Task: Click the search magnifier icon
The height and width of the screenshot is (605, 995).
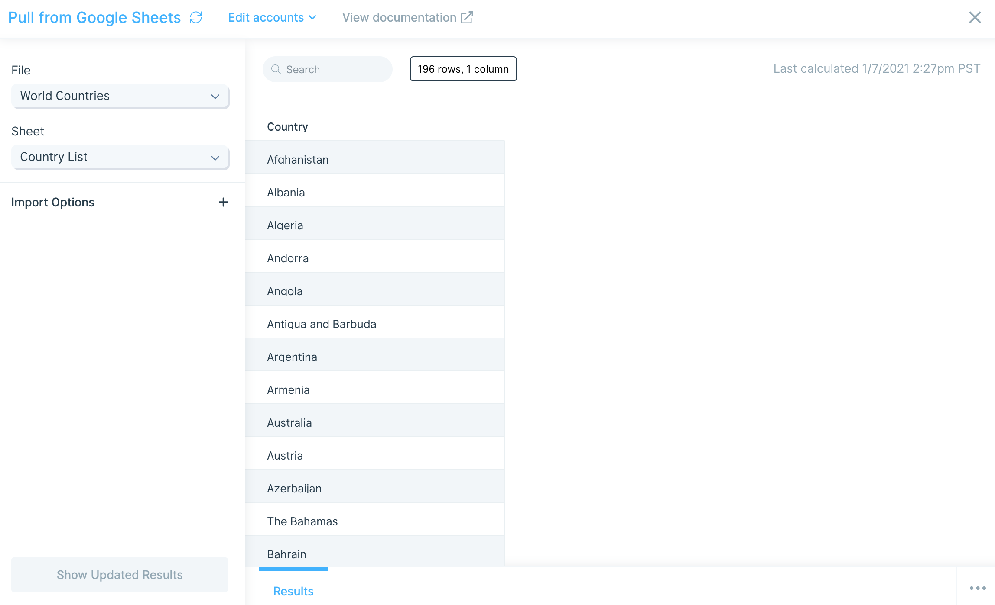Action: point(276,69)
